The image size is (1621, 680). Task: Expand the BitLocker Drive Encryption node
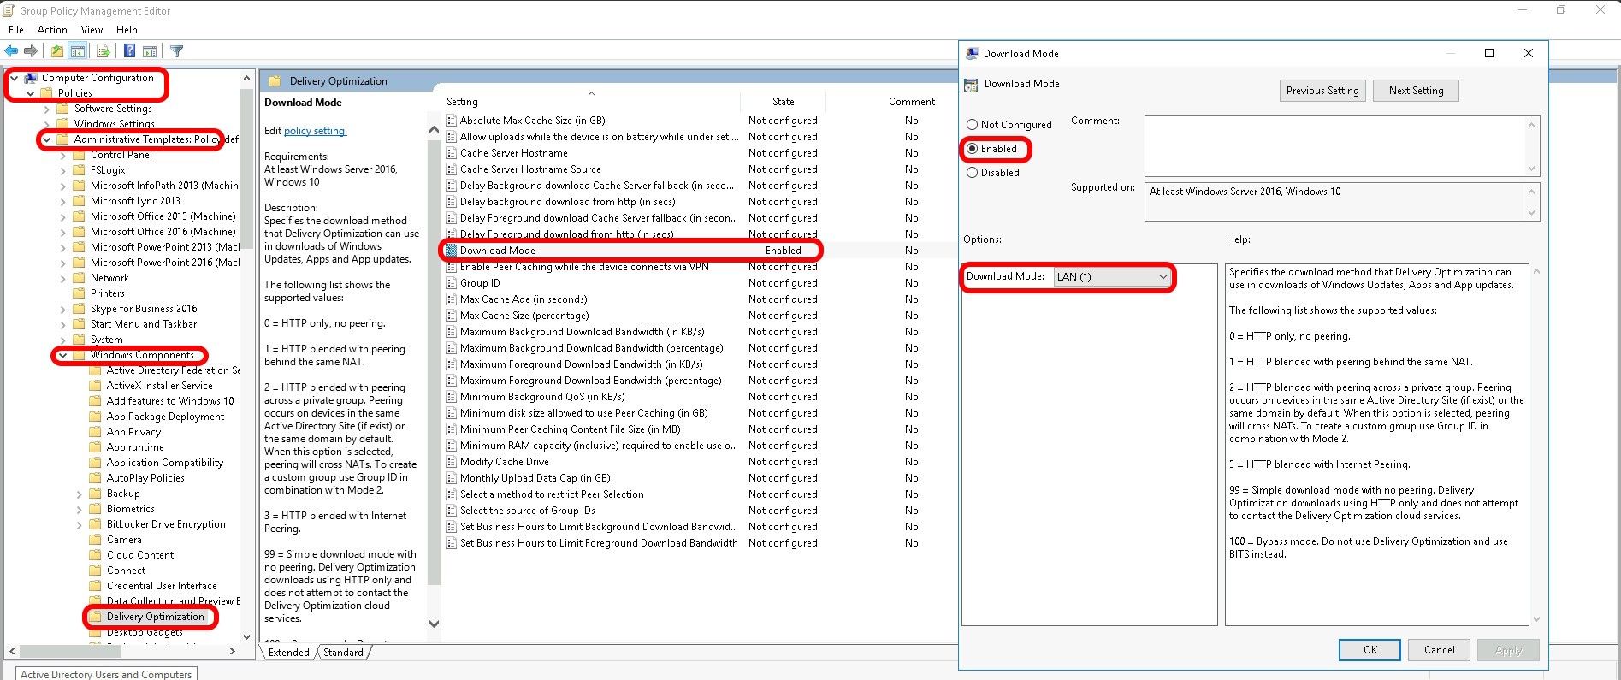pos(80,524)
